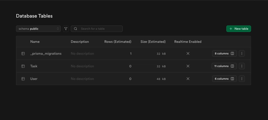The image size is (268, 120).
Task: Click row count 1 for _prisma_migrations
Action: [131, 54]
